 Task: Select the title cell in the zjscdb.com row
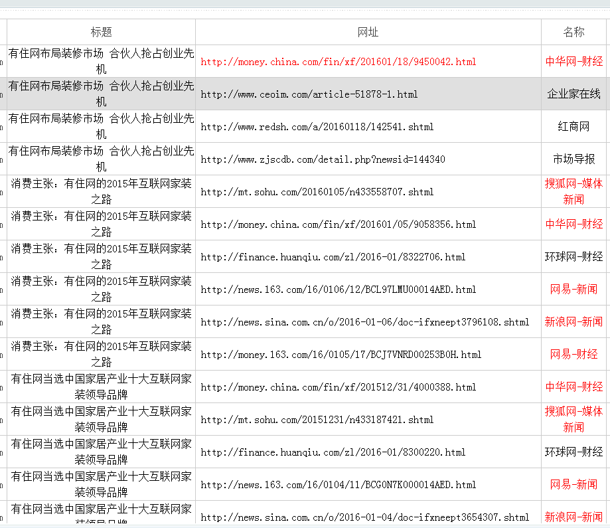tap(101, 159)
